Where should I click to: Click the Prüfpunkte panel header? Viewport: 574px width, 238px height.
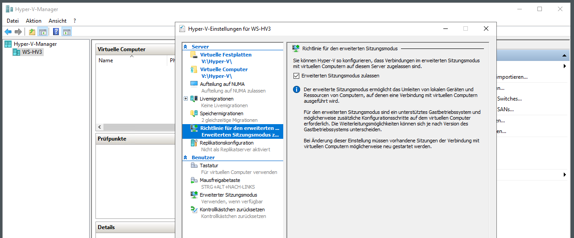[136, 139]
